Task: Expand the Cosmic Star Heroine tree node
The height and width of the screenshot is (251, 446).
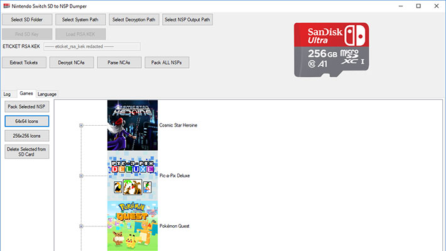Action: pos(81,125)
